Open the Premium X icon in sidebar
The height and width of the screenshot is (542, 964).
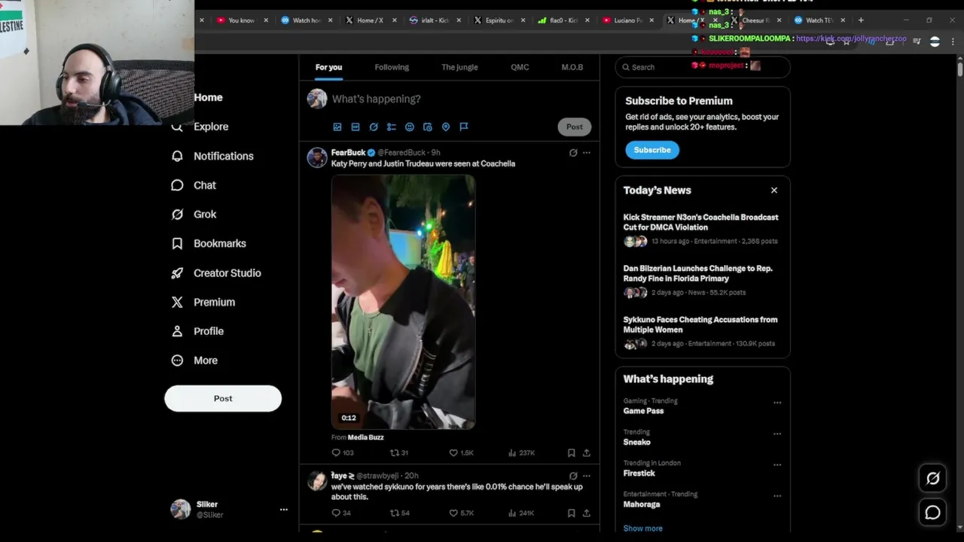coord(177,302)
